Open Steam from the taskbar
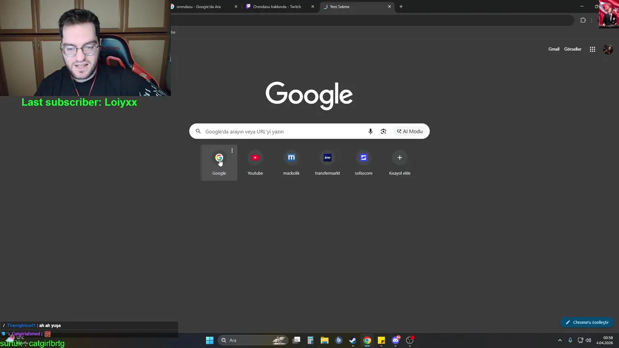 tap(353, 340)
